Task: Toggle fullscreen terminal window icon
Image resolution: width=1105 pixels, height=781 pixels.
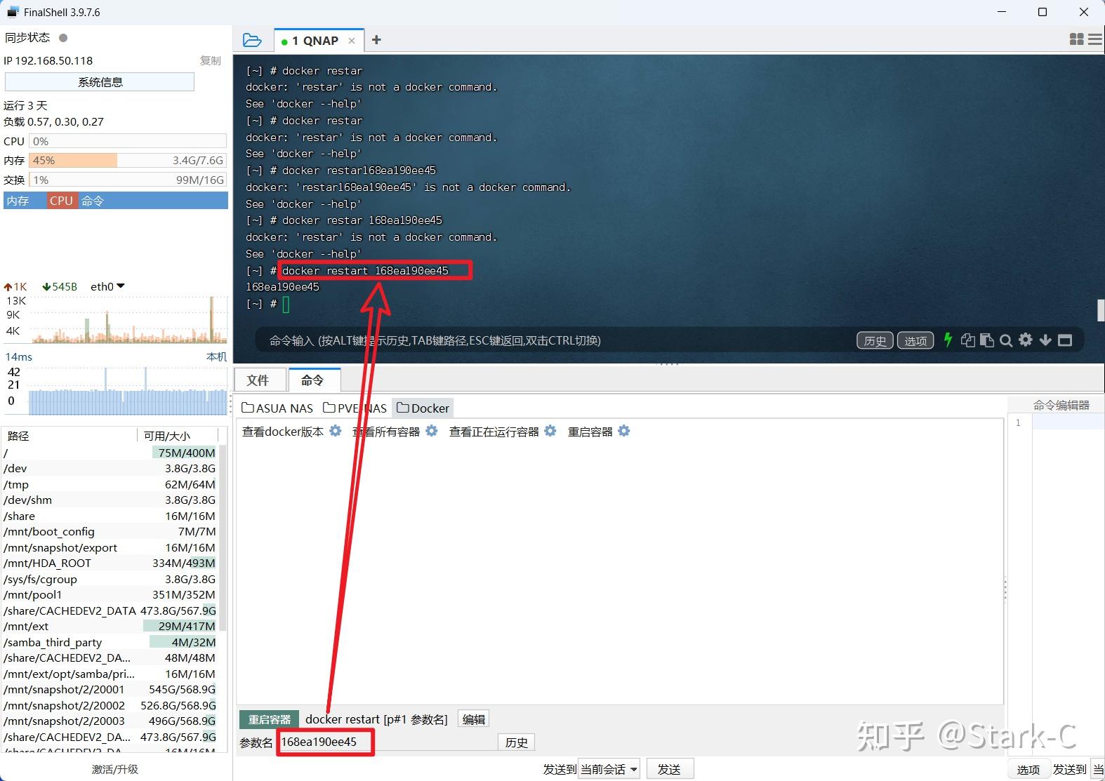Action: click(x=1065, y=340)
